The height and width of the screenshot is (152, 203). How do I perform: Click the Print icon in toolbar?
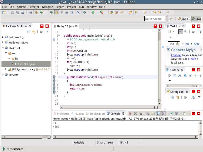click(23, 12)
